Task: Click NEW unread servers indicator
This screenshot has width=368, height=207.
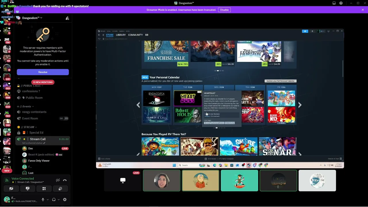Action: click(x=7, y=171)
